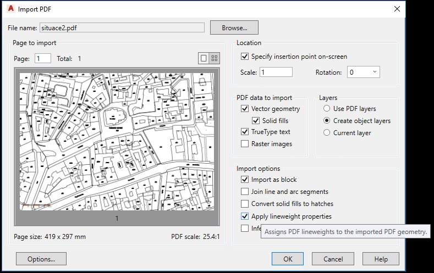Viewport: 434px width, 273px height.
Task: Enable Join line and arc segments
Action: (245, 192)
